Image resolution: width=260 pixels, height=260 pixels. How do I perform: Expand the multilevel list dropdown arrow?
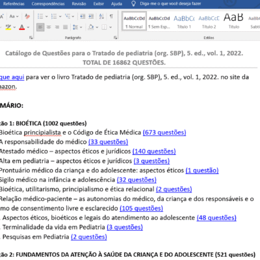tap(73, 16)
